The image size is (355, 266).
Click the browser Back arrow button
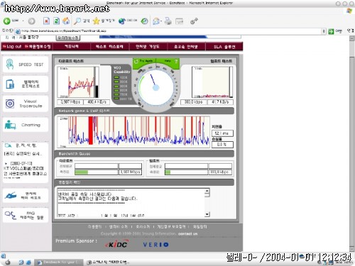click(x=6, y=21)
